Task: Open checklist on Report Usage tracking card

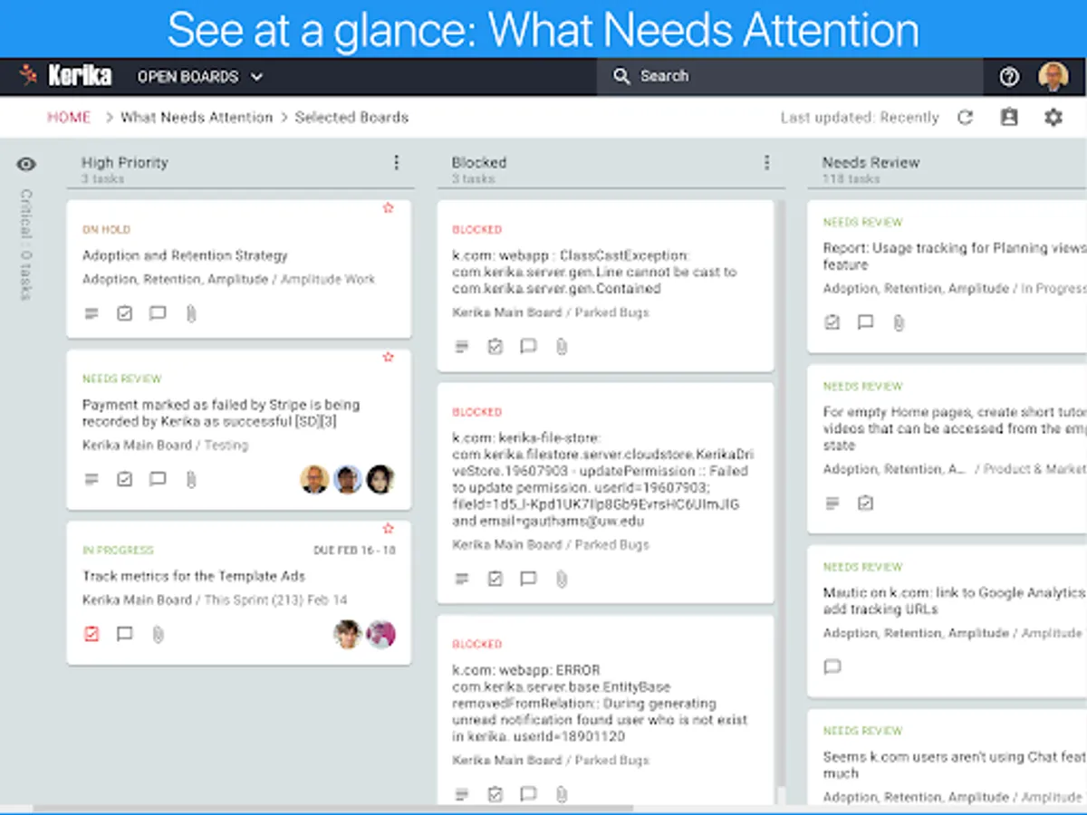Action: coord(832,322)
